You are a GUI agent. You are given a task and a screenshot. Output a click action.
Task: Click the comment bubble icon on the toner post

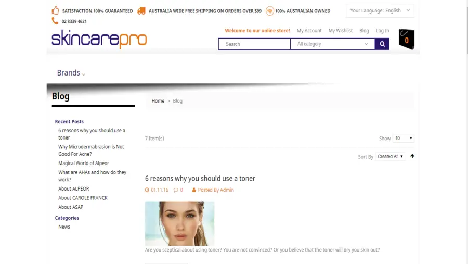[176, 190]
